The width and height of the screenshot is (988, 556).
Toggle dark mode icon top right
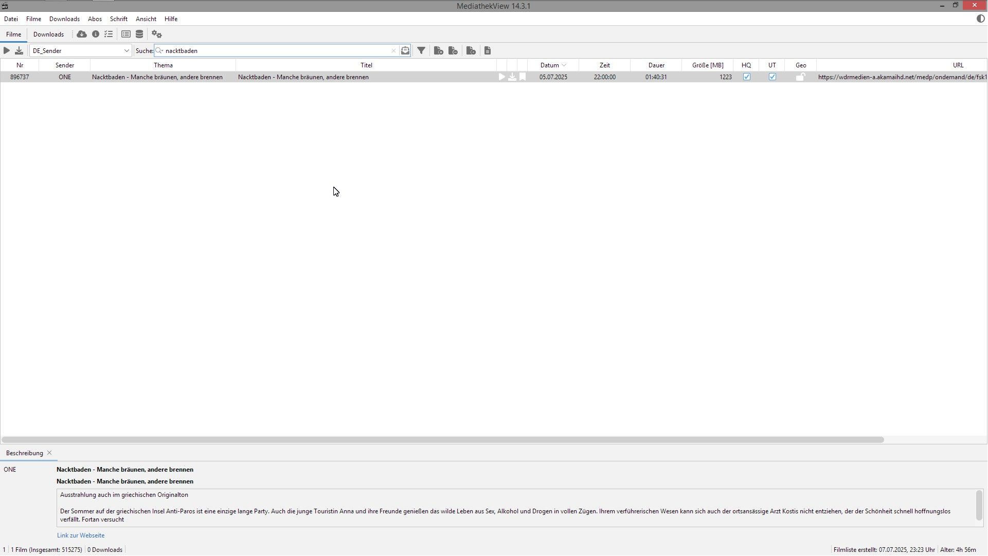pos(981,19)
